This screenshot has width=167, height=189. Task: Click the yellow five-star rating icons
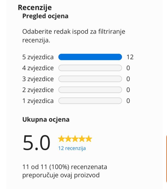[x=75, y=139]
